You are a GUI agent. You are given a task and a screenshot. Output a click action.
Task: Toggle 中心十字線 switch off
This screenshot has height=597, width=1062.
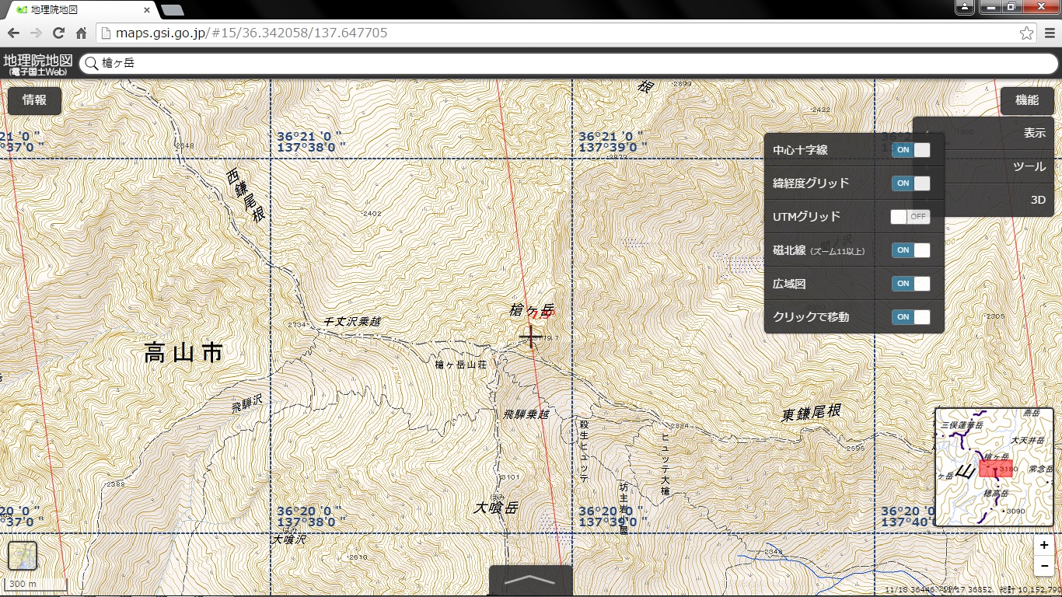point(910,150)
